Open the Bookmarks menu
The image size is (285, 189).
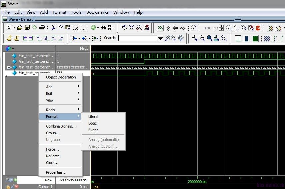tap(97, 12)
